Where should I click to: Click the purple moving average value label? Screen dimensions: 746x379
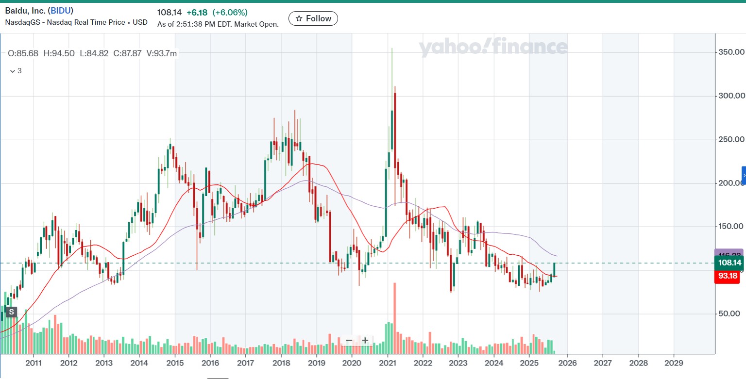click(x=730, y=253)
